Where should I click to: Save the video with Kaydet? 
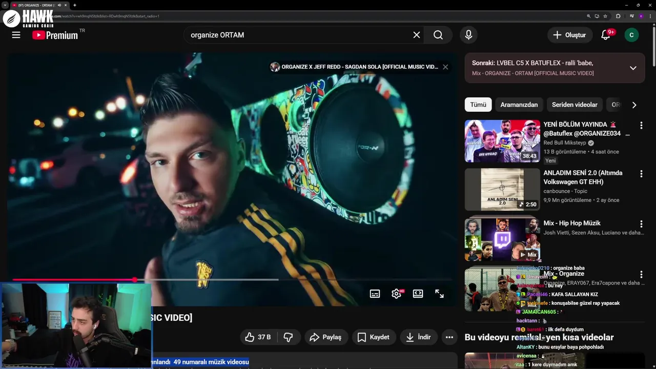pyautogui.click(x=374, y=337)
